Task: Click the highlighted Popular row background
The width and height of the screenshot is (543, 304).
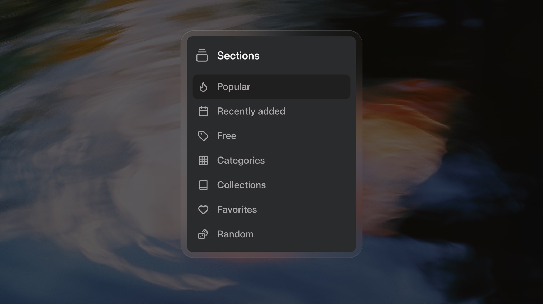Action: click(x=304, y=87)
